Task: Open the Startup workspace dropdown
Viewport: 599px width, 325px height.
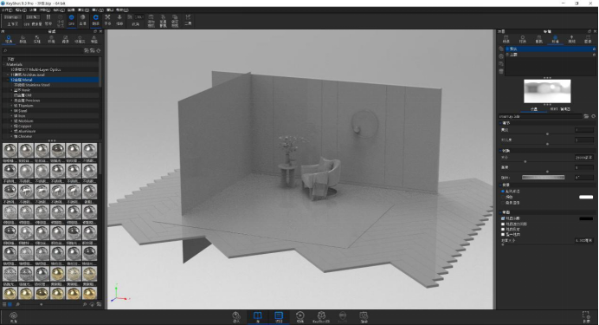Action: click(x=12, y=17)
